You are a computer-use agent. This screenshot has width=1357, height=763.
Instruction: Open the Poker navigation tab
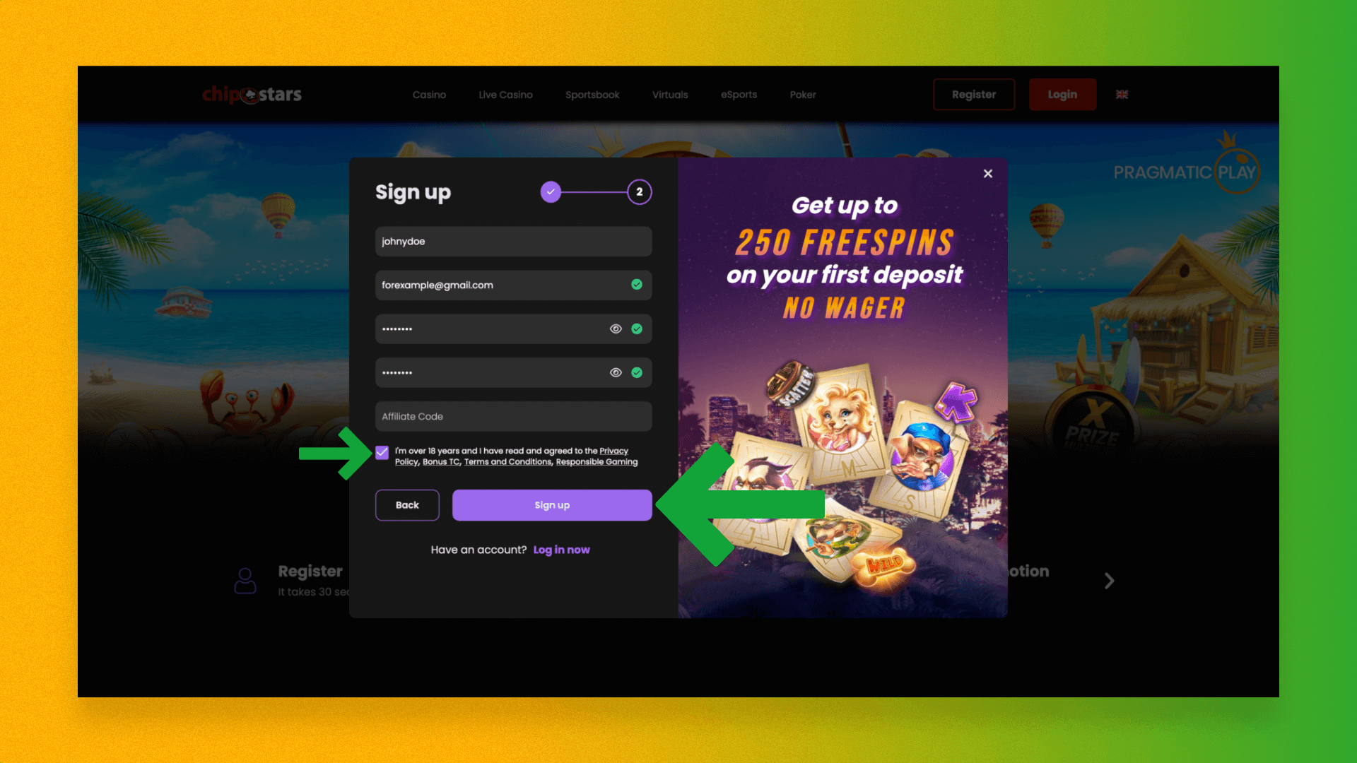(x=802, y=94)
